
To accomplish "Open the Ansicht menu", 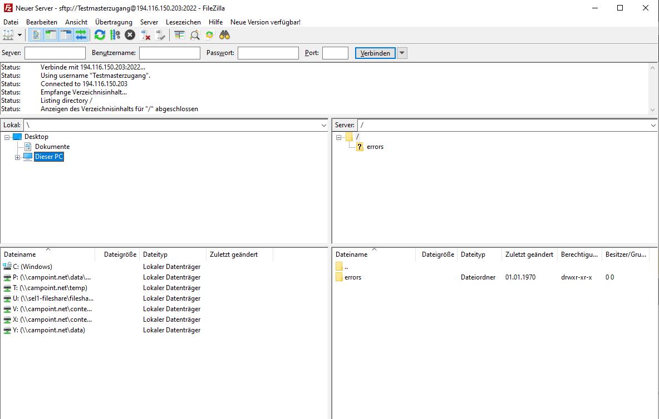I will pyautogui.click(x=76, y=22).
